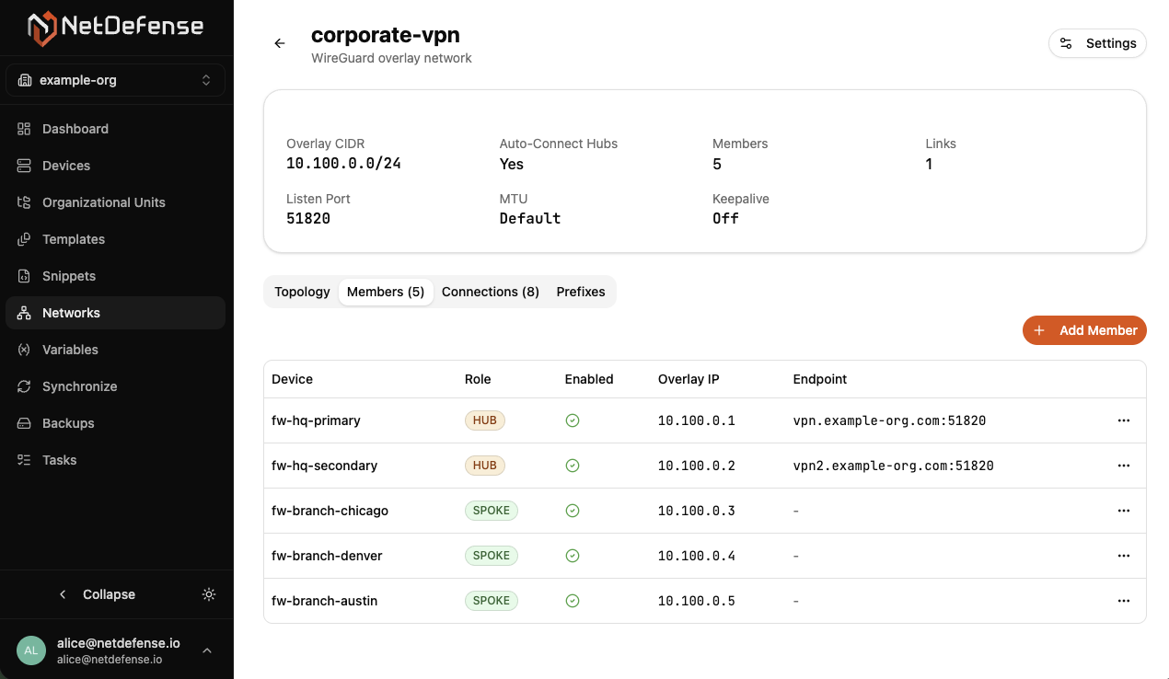
Task: Open Organizational Units in the sidebar
Action: pyautogui.click(x=103, y=202)
